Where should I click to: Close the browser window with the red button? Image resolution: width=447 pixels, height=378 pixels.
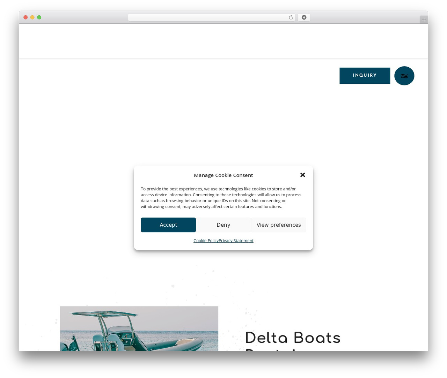pyautogui.click(x=25, y=17)
